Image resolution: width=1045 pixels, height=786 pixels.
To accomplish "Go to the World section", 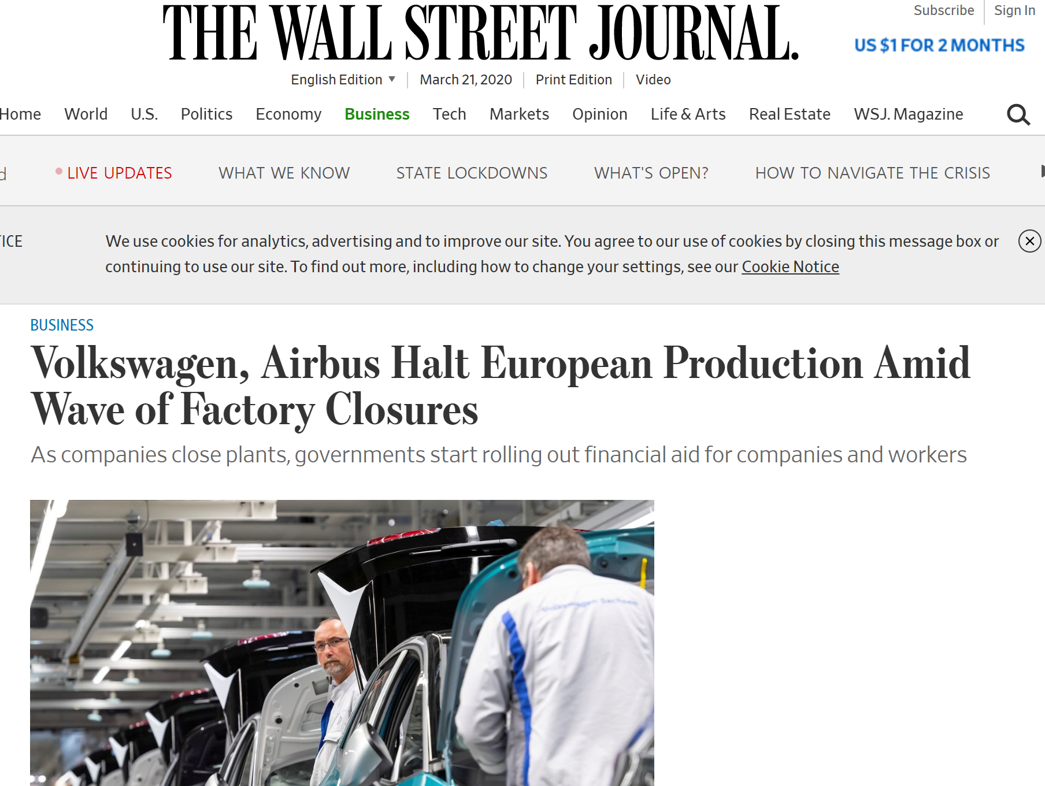I will click(x=86, y=114).
